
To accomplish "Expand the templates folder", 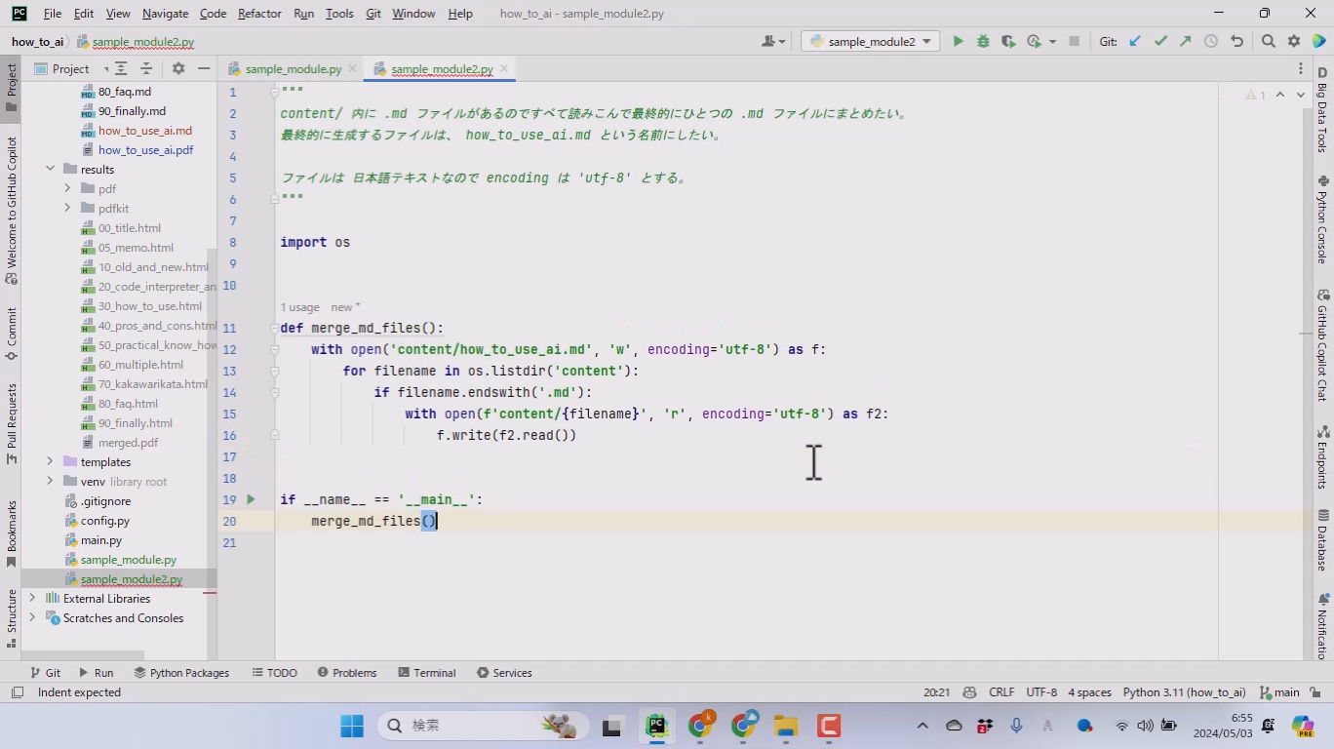I will click(x=50, y=462).
